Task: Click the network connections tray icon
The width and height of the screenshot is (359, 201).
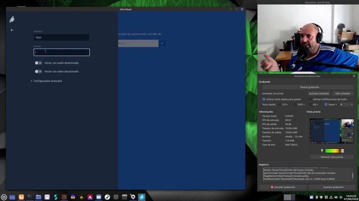Action: click(331, 197)
